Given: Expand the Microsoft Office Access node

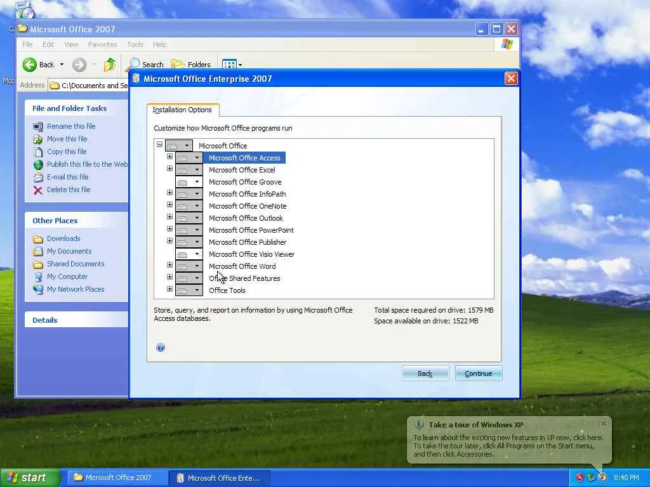Looking at the screenshot, I should (x=169, y=157).
